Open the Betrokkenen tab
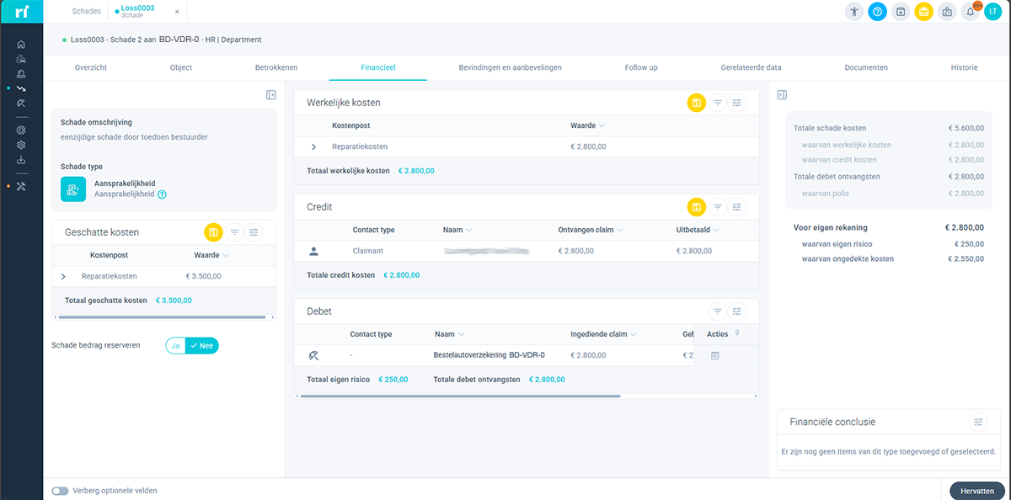 [276, 67]
